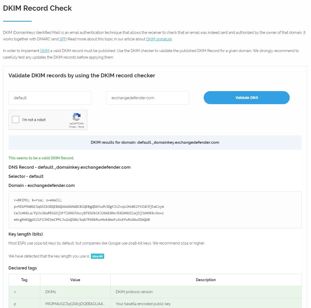Click the "DKIM Record Check" page heading
311x308 pixels.
[x=37, y=8]
